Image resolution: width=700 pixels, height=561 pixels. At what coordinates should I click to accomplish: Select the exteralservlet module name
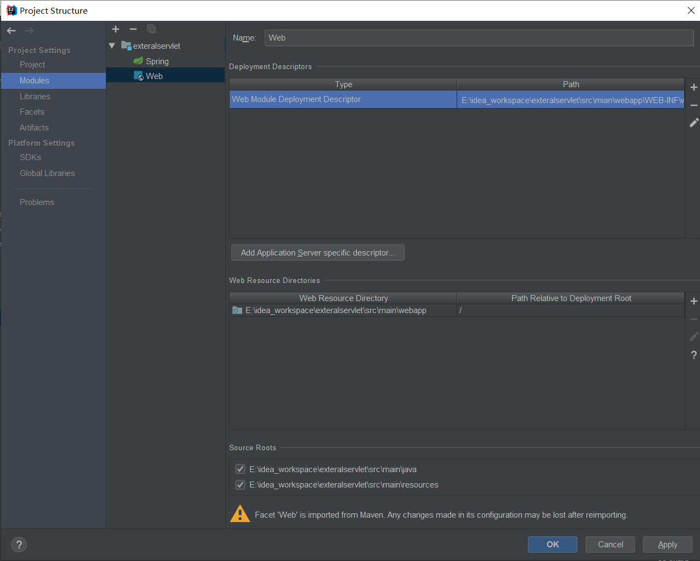[x=157, y=46]
